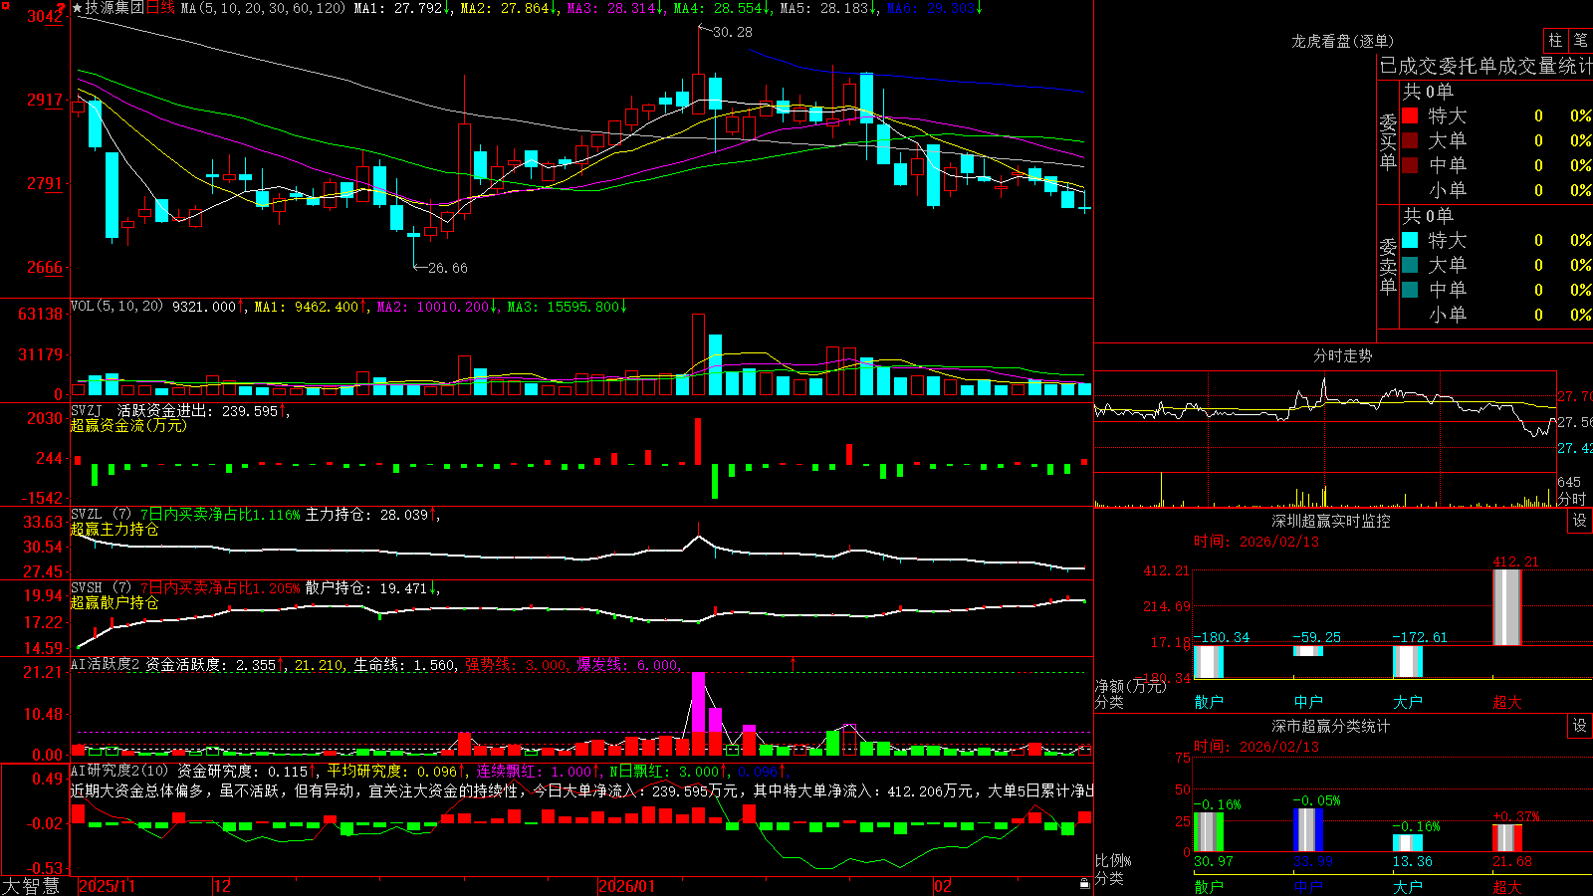Click the 超赢散户持仓 label
The height and width of the screenshot is (896, 1593).
tap(114, 602)
